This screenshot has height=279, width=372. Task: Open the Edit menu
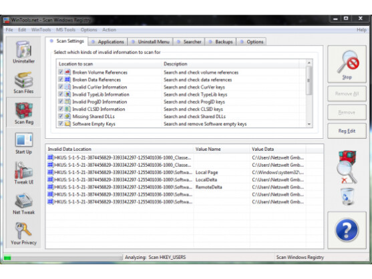[x=22, y=29]
